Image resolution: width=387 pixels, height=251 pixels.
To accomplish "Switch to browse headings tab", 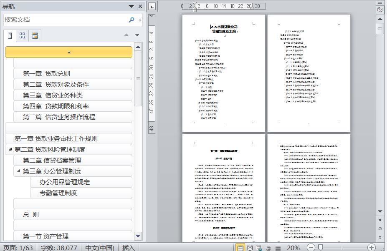I will [x=10, y=36].
